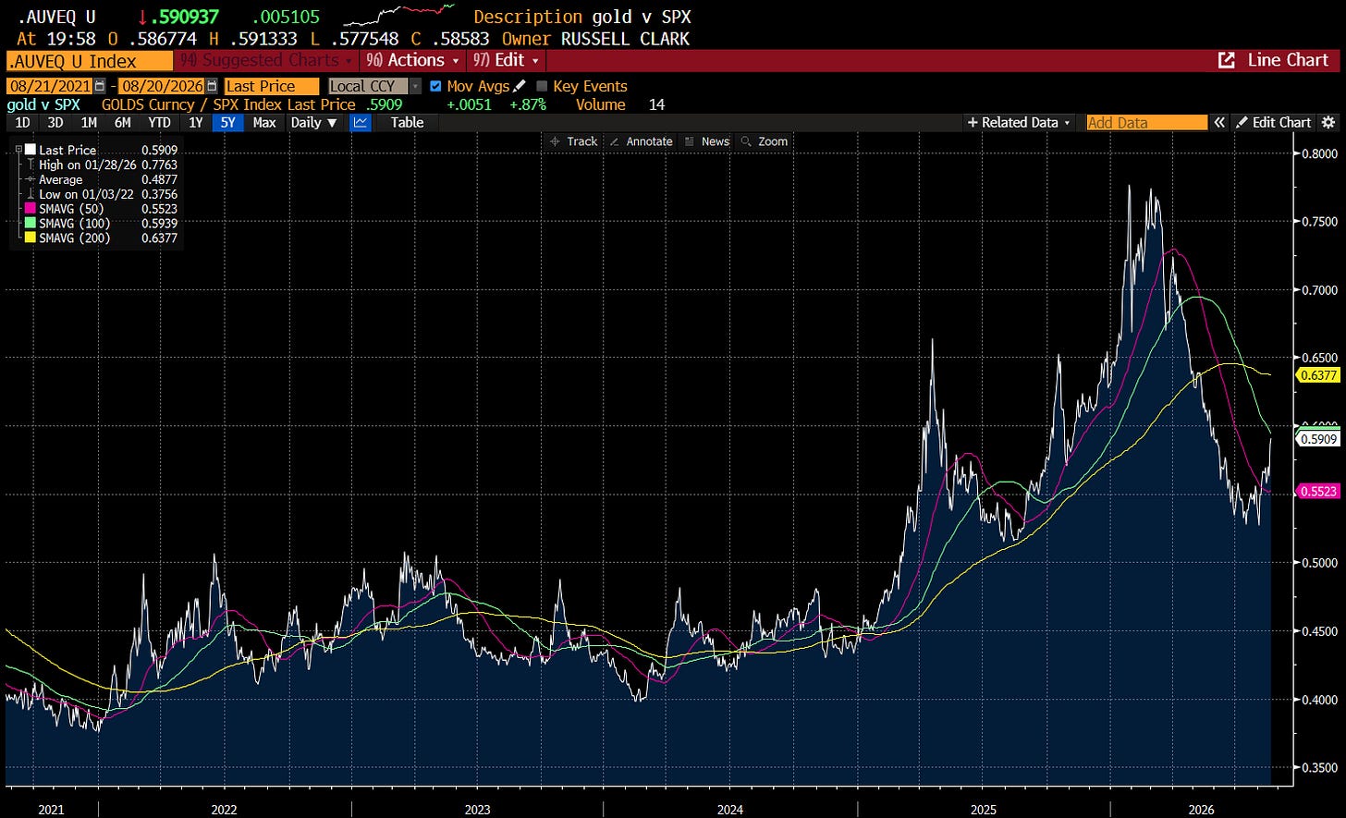
Task: Select the 1Y time range
Action: pos(195,122)
